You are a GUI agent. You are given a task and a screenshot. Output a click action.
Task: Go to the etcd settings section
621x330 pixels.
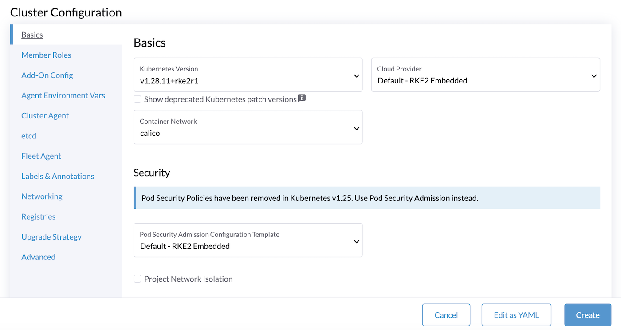[x=28, y=136]
